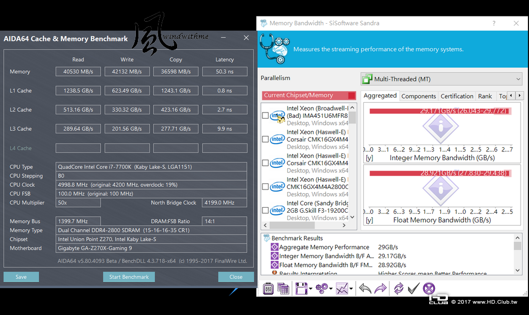
Task: Check the Intel Xeon Broadwell reference checkbox
Action: (266, 116)
